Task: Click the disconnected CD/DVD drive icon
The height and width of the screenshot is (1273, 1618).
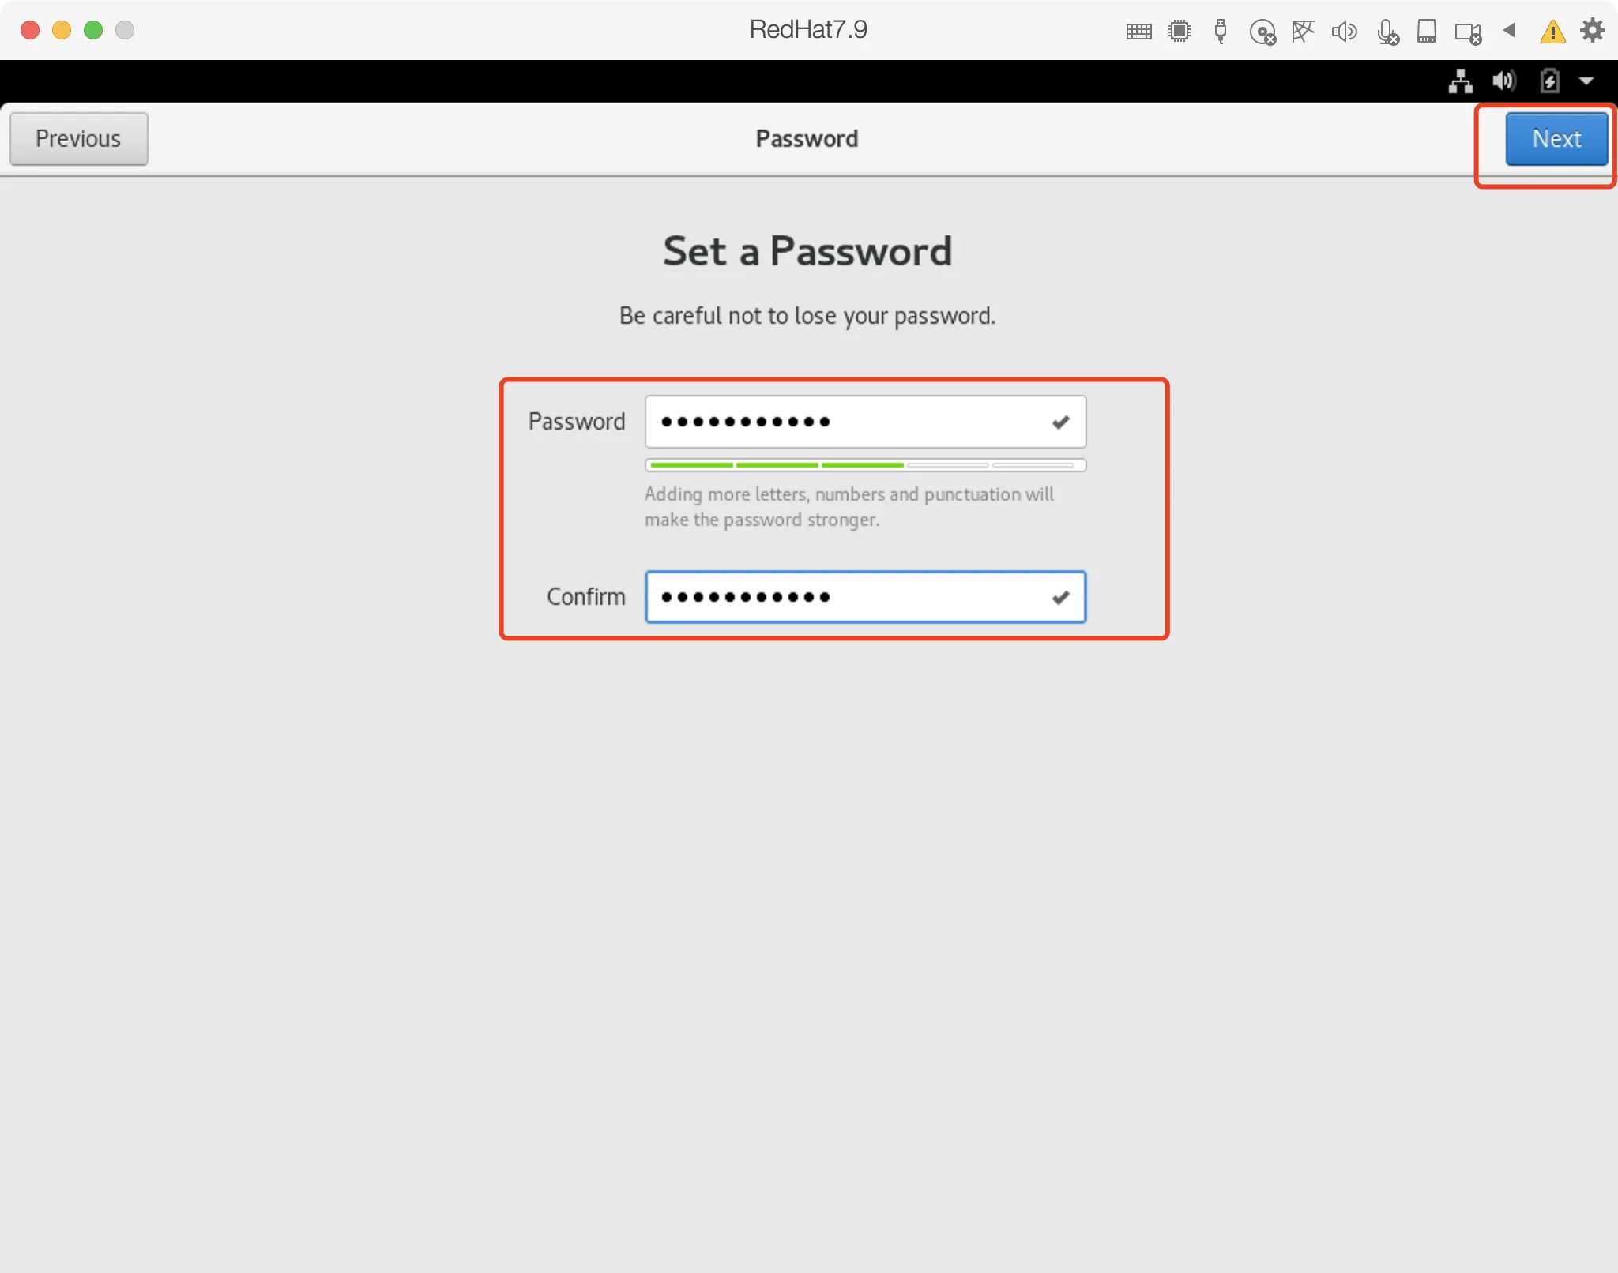Action: point(1262,32)
